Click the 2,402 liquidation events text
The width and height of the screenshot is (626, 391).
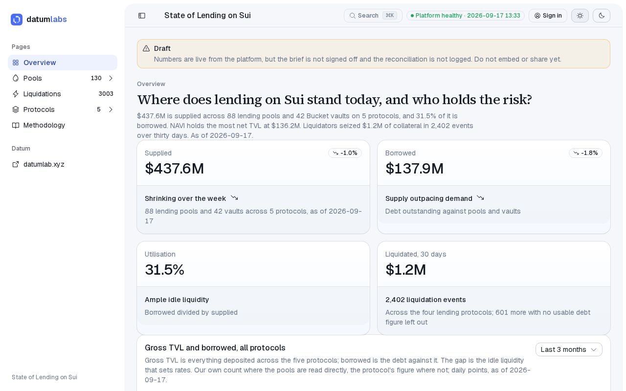[425, 300]
